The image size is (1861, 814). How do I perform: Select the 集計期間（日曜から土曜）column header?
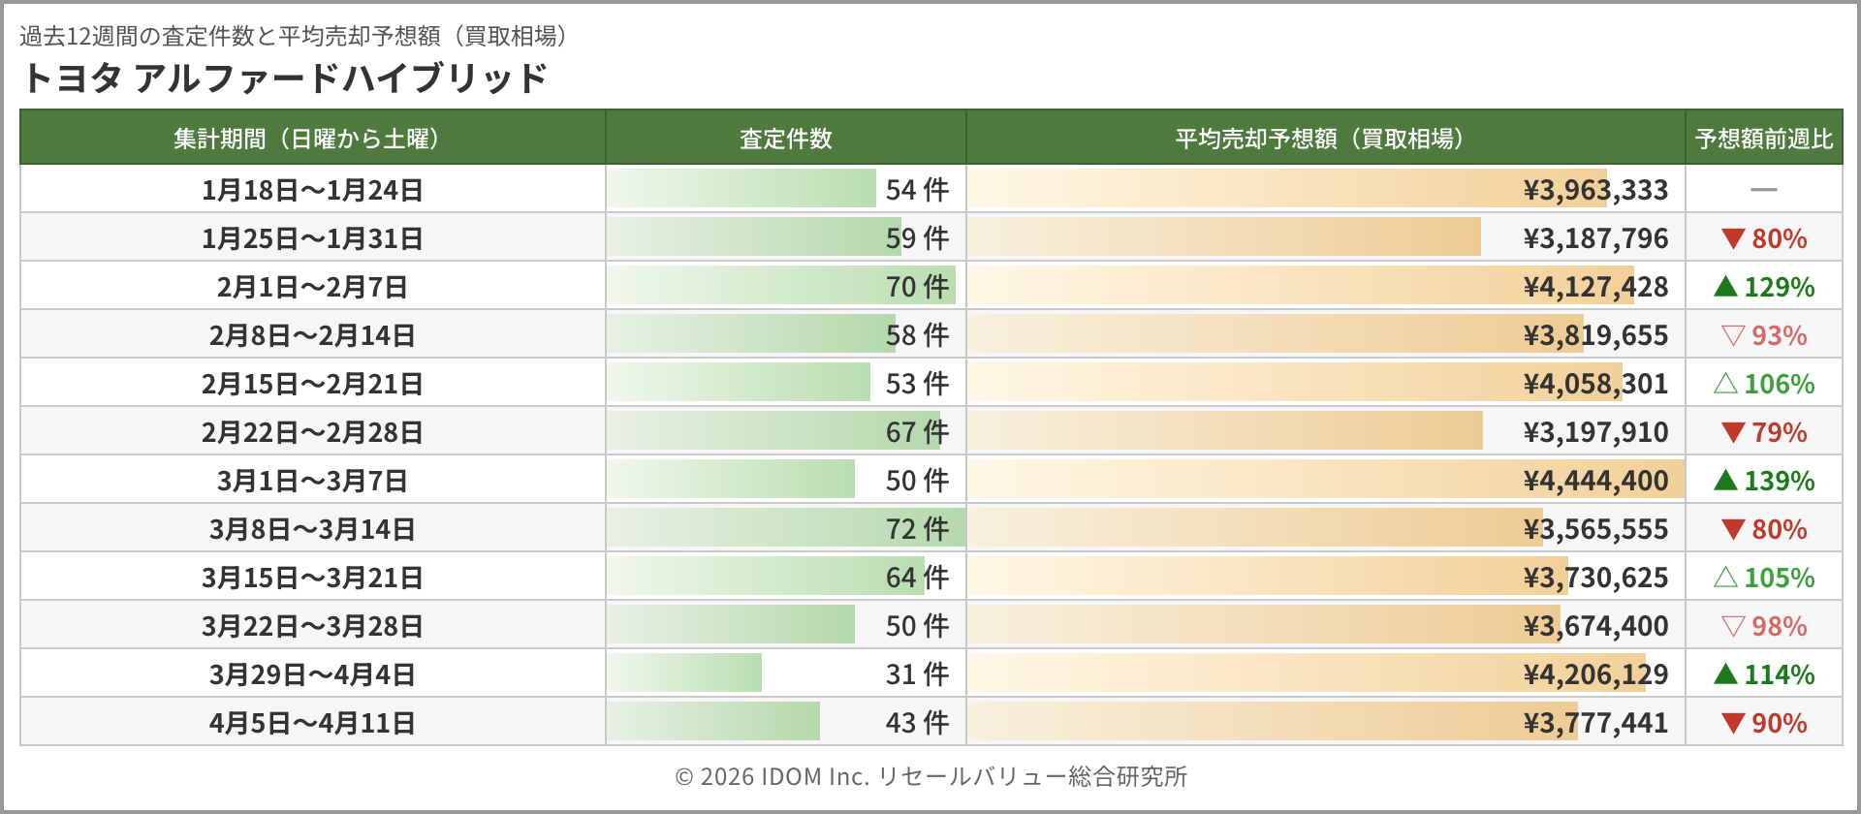(312, 139)
